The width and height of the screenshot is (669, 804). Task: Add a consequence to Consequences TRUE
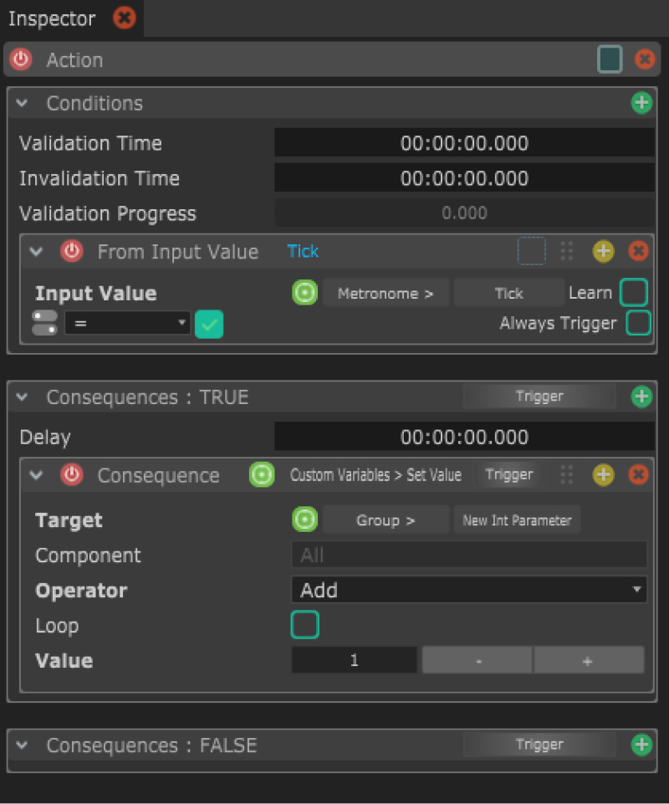tap(641, 397)
